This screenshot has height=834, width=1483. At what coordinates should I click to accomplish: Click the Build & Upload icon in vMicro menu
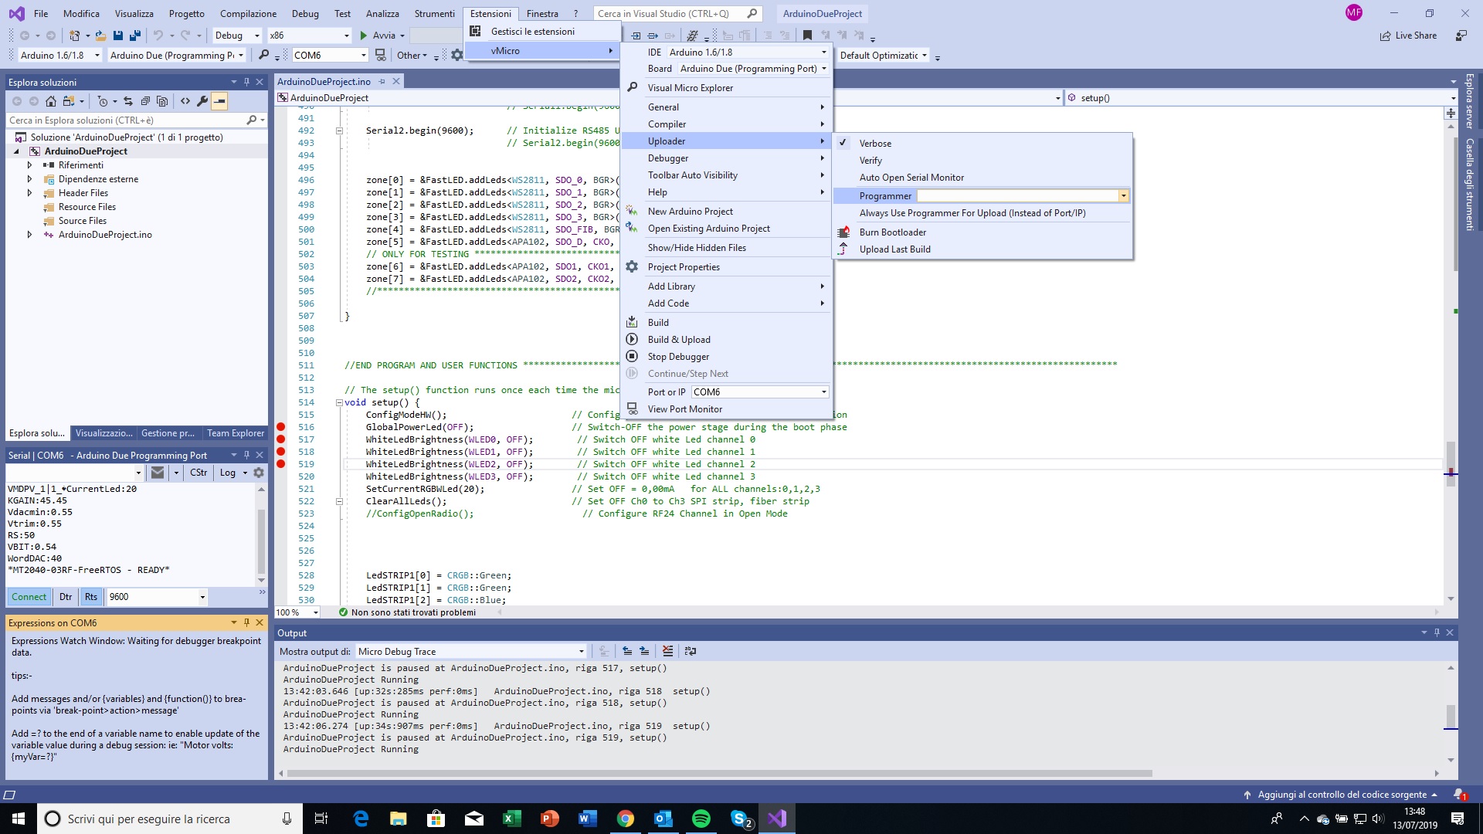coord(632,339)
